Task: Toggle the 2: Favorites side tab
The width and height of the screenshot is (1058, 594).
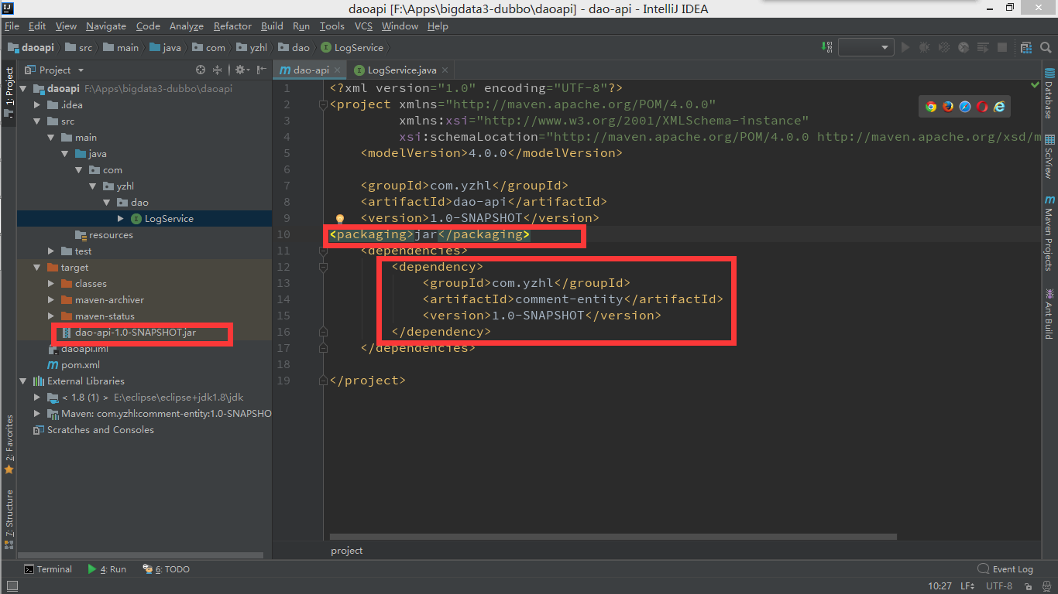Action: pos(9,444)
